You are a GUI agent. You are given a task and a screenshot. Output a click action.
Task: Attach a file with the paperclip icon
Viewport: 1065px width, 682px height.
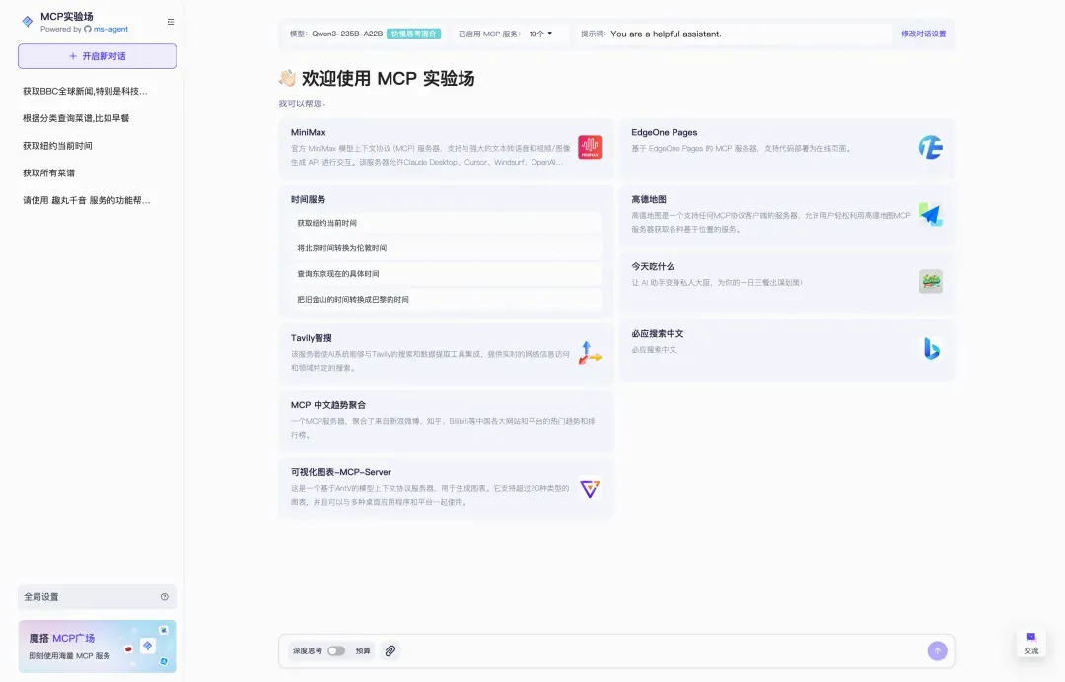[x=390, y=650]
